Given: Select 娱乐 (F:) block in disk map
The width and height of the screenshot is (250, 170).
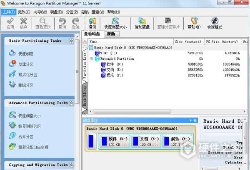Looking at the screenshot, I should click(x=177, y=141).
